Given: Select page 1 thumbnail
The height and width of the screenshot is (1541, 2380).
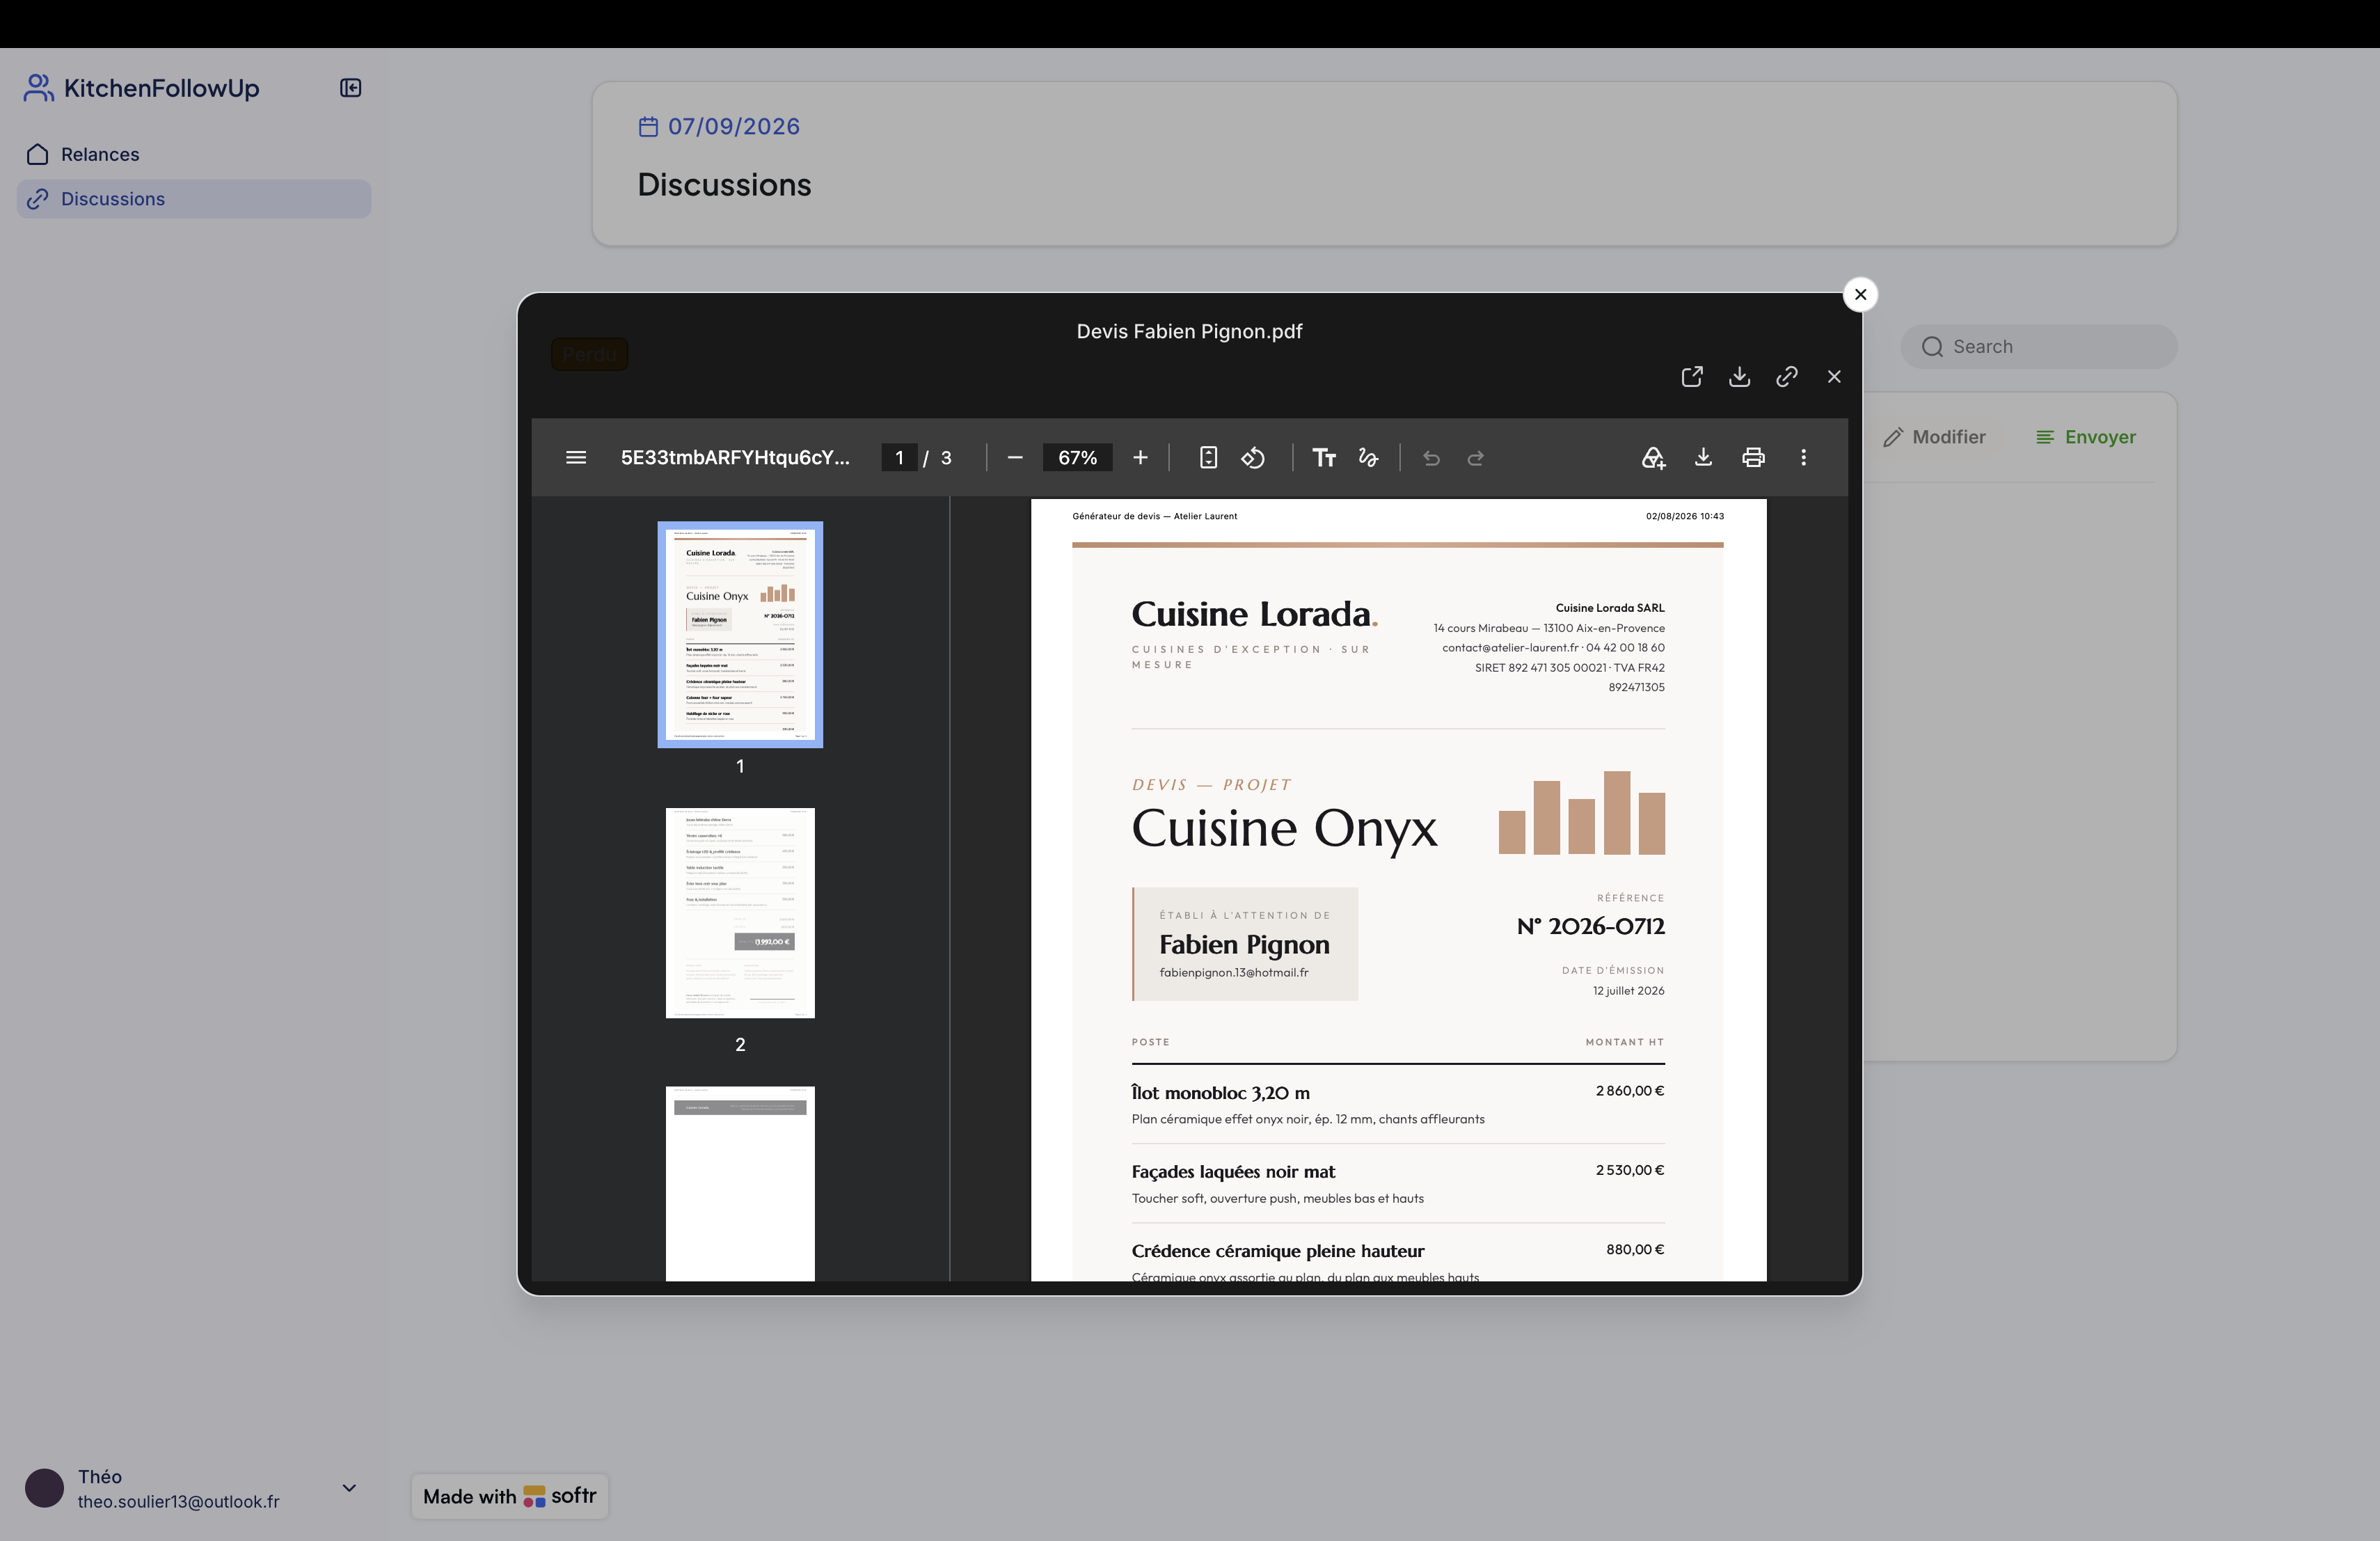Looking at the screenshot, I should 740,634.
